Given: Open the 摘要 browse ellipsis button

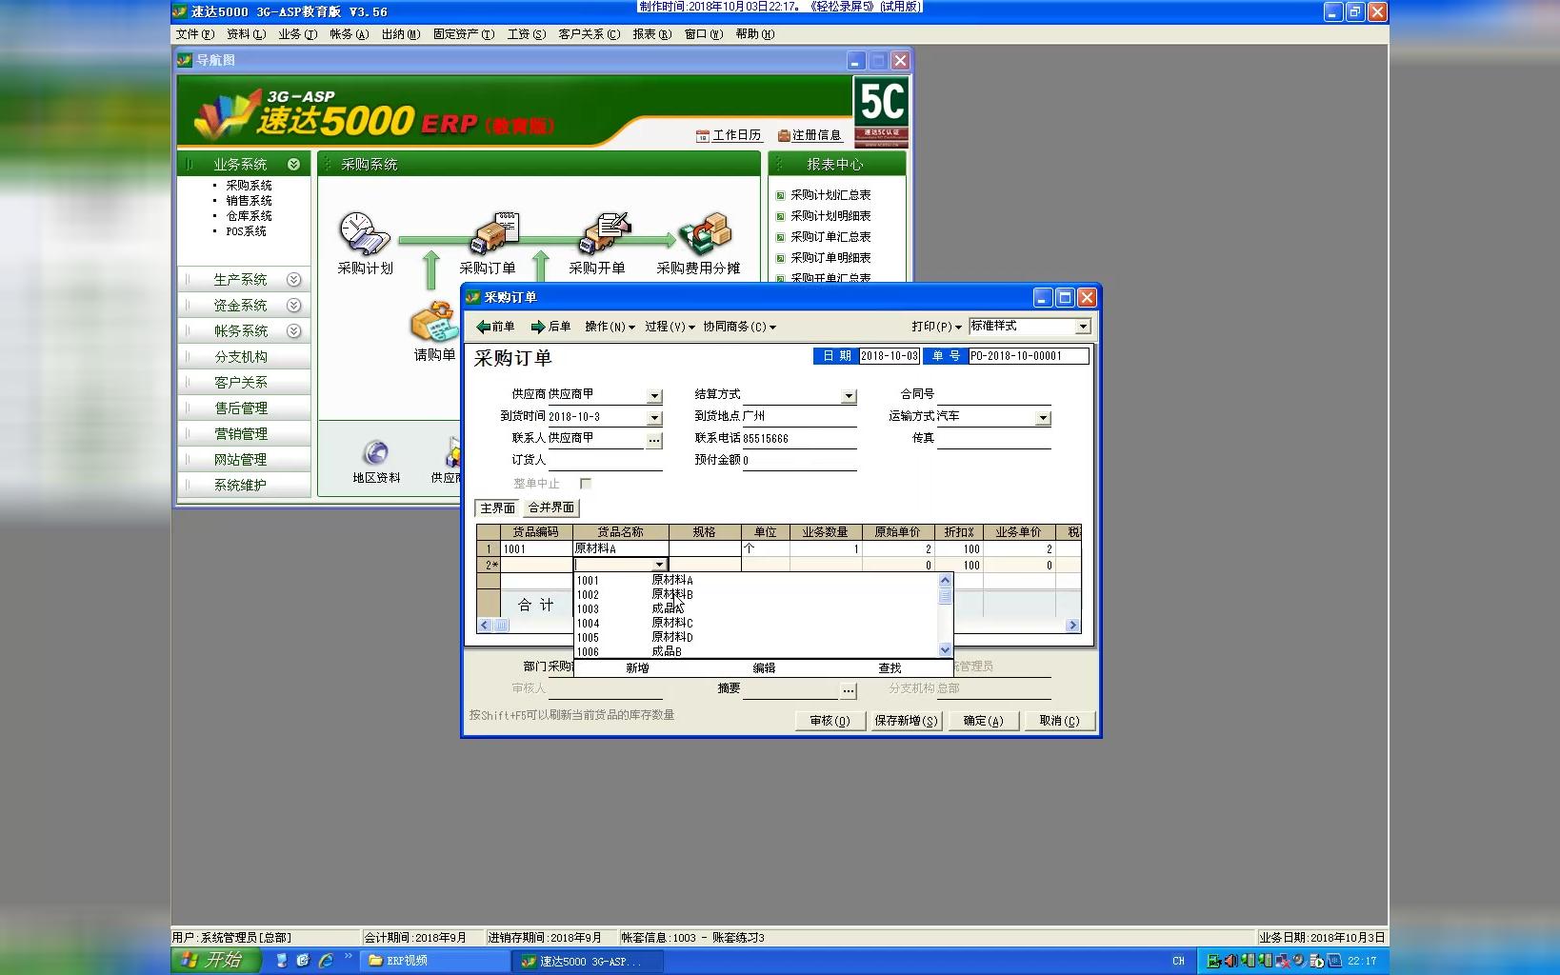Looking at the screenshot, I should pos(849,690).
